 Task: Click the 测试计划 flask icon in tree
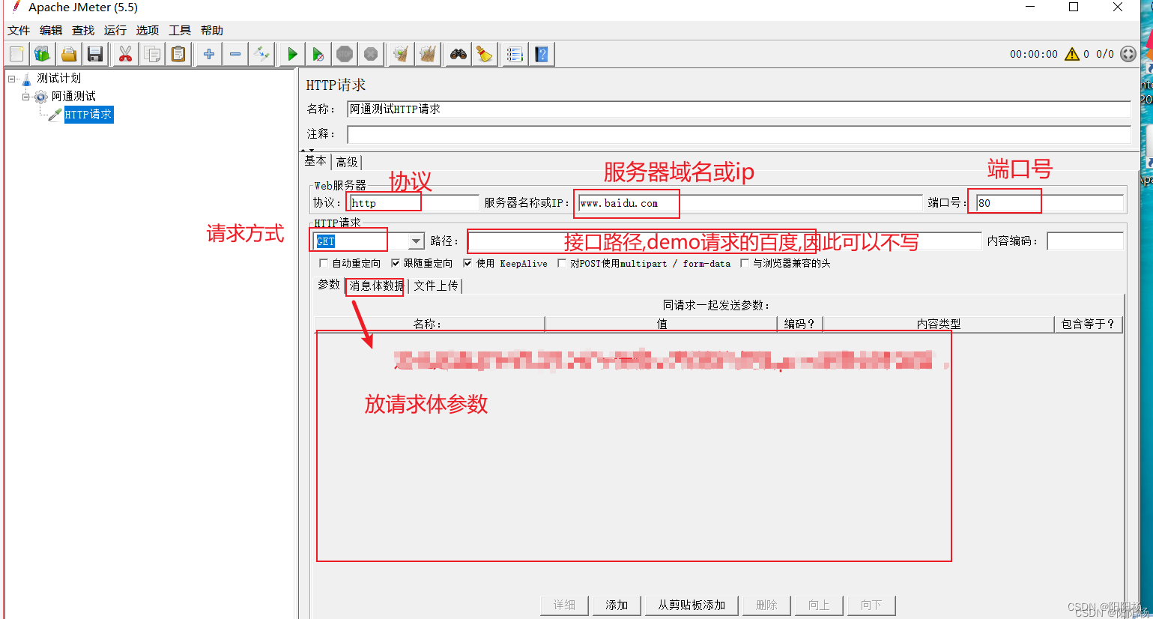(x=27, y=79)
